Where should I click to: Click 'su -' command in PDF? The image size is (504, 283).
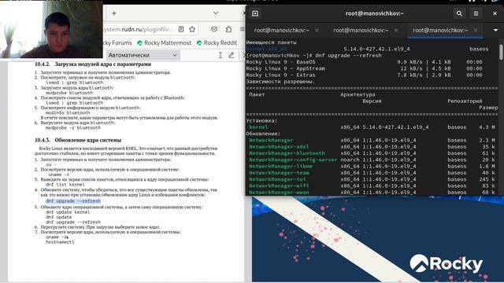pyautogui.click(x=51, y=164)
